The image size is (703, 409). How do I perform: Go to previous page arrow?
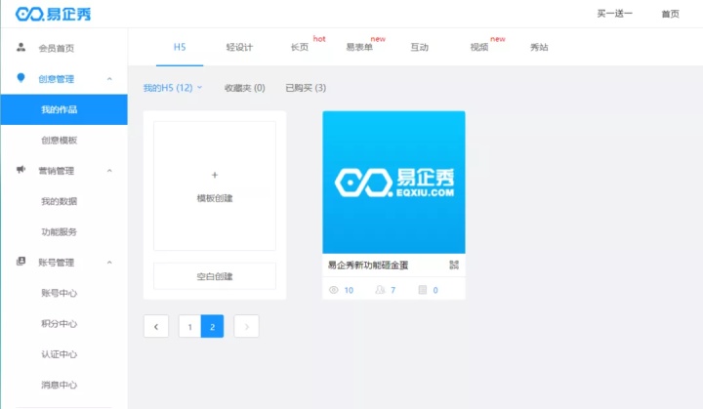point(156,326)
